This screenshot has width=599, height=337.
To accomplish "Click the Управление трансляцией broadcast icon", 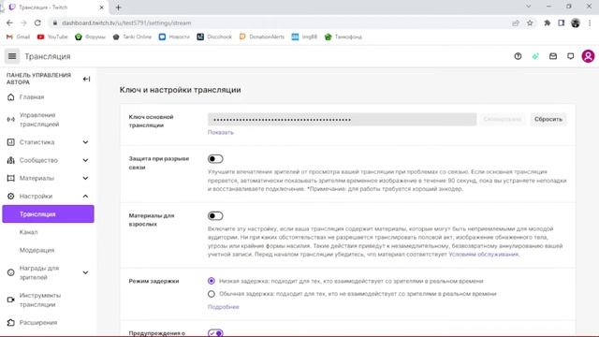I will [x=10, y=120].
